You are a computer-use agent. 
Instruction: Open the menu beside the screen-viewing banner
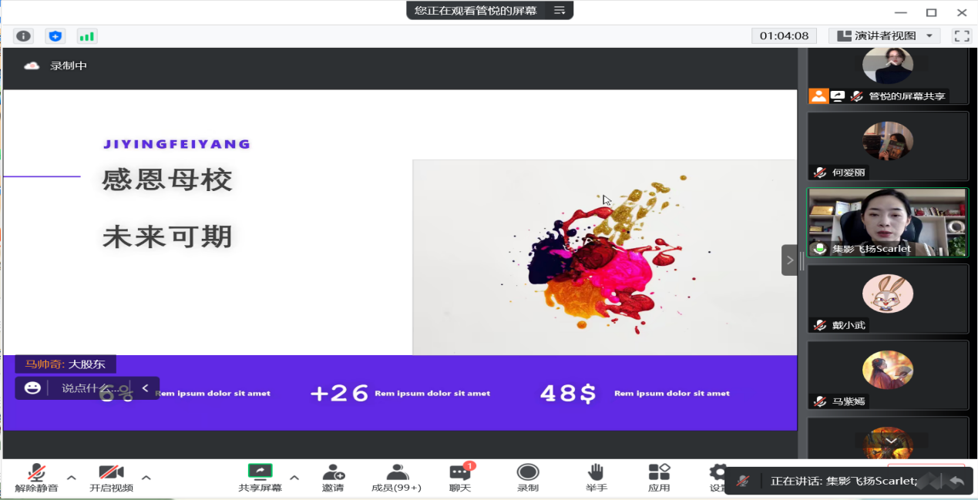pos(560,10)
